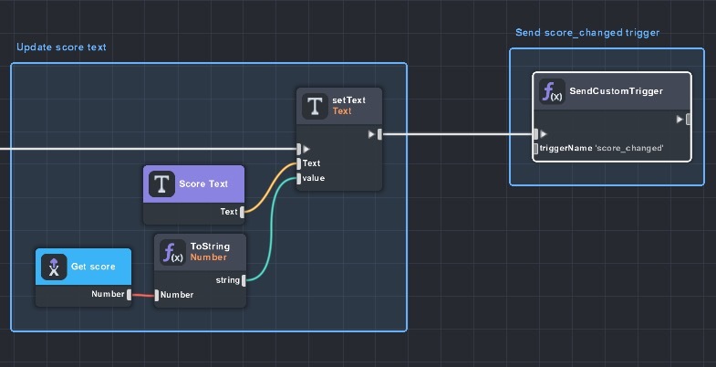716x367 pixels.
Task: Click the SendCustomTrigger function icon
Action: pyautogui.click(x=551, y=92)
